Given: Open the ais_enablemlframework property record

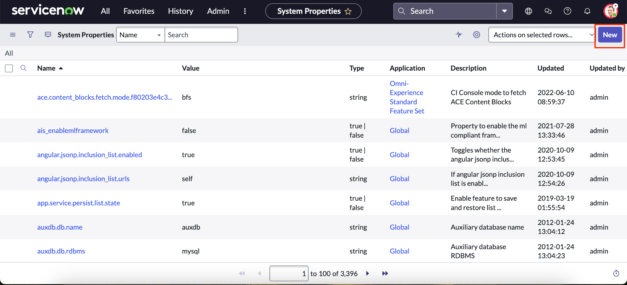Looking at the screenshot, I should click(73, 130).
